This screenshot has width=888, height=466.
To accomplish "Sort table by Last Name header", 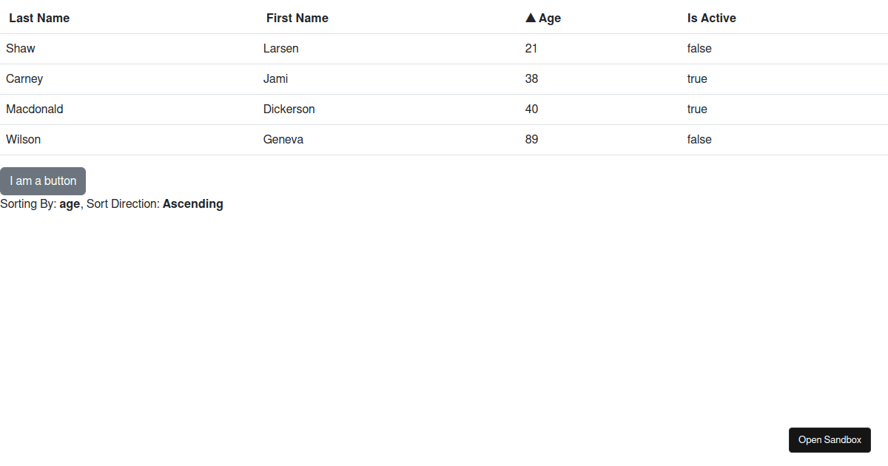I will 39,18.
